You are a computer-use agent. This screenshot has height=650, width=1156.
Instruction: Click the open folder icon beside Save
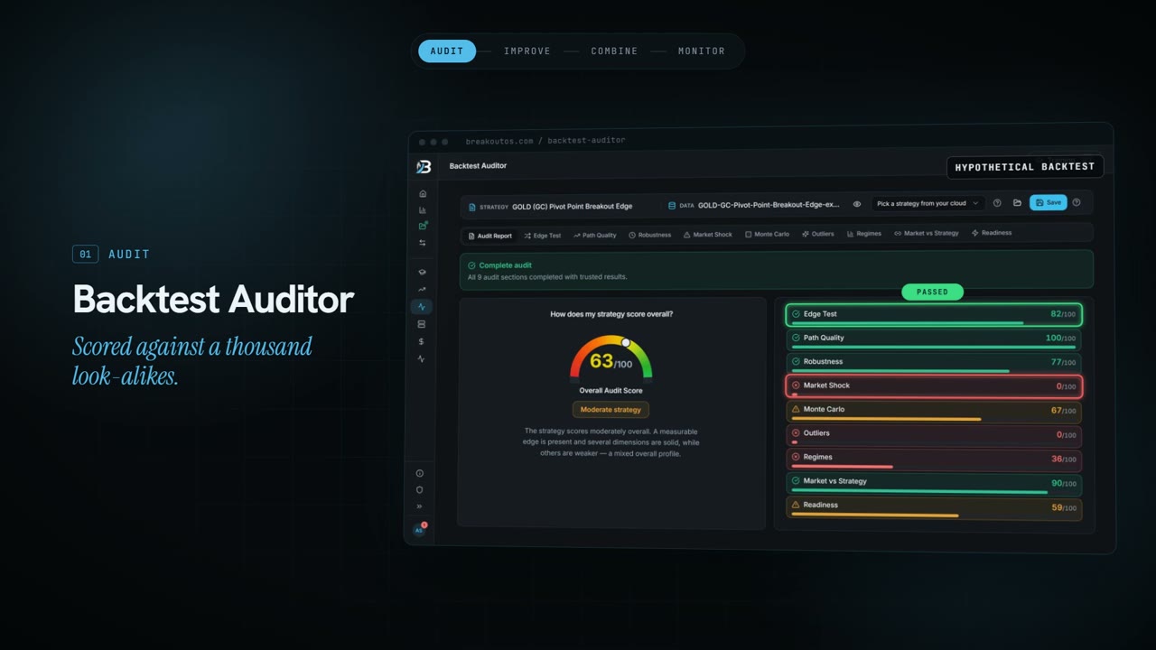point(1017,203)
